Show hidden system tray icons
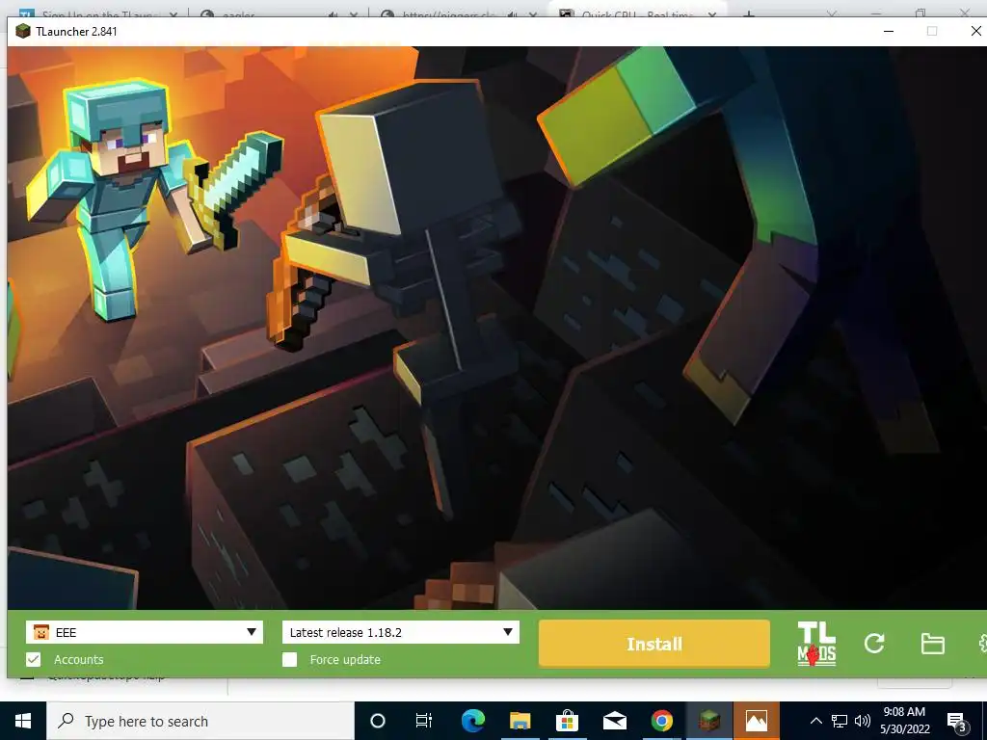This screenshot has width=987, height=740. click(815, 721)
